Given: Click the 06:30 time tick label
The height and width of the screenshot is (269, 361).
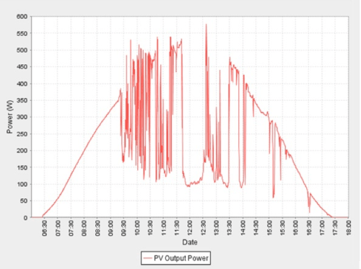Looking at the screenshot, I should click(45, 229).
